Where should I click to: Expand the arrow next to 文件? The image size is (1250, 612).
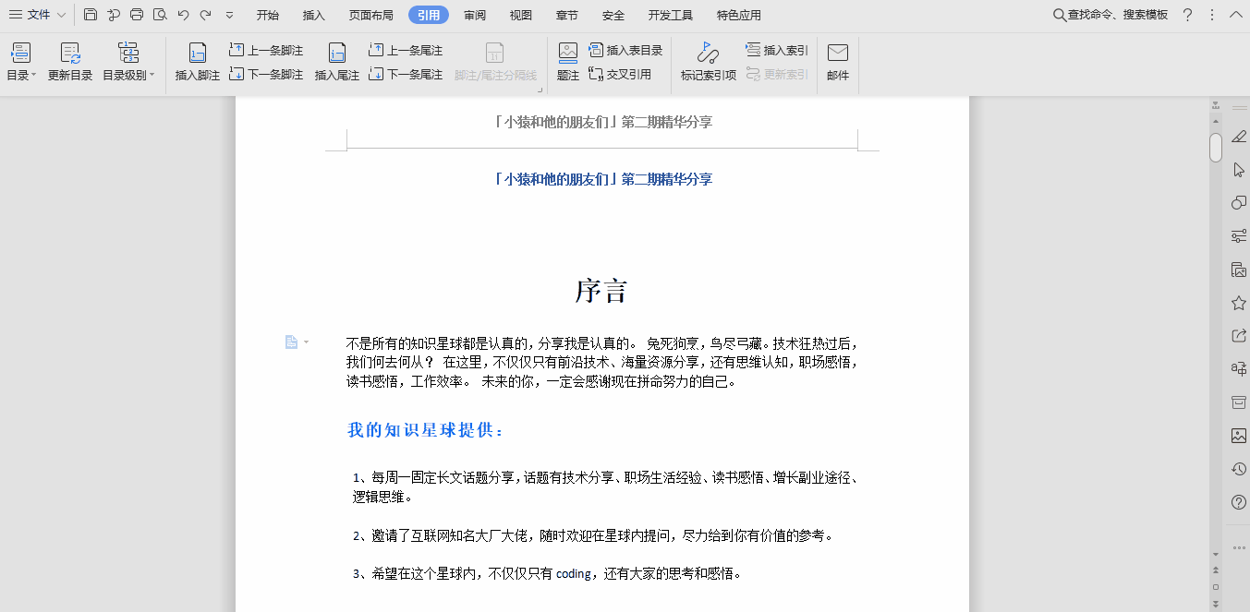coord(62,15)
